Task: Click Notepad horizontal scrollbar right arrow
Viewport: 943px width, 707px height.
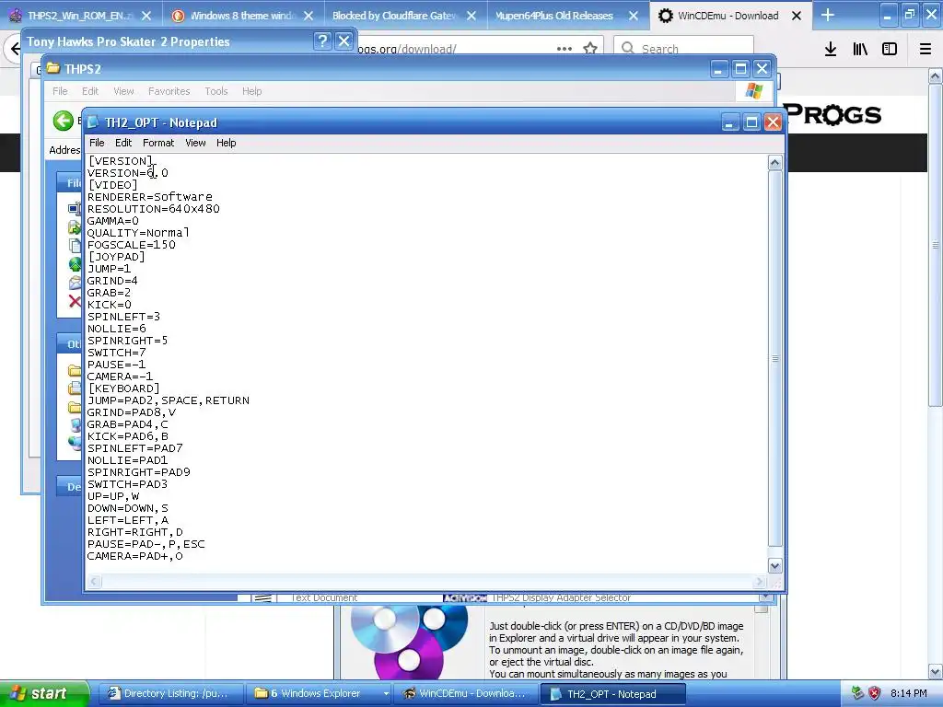Action: point(760,581)
